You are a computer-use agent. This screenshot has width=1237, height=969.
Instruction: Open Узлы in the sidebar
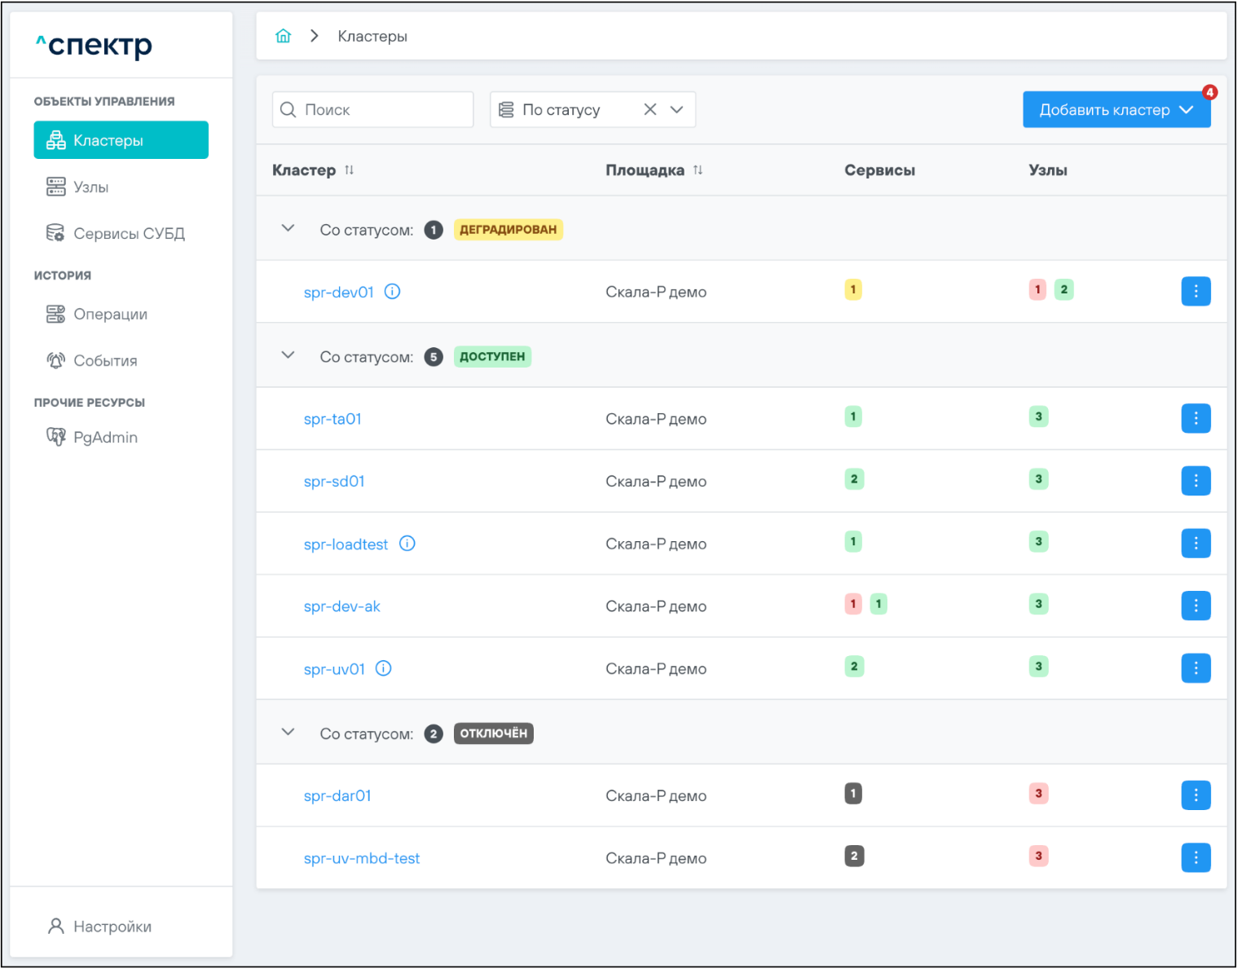pos(90,187)
